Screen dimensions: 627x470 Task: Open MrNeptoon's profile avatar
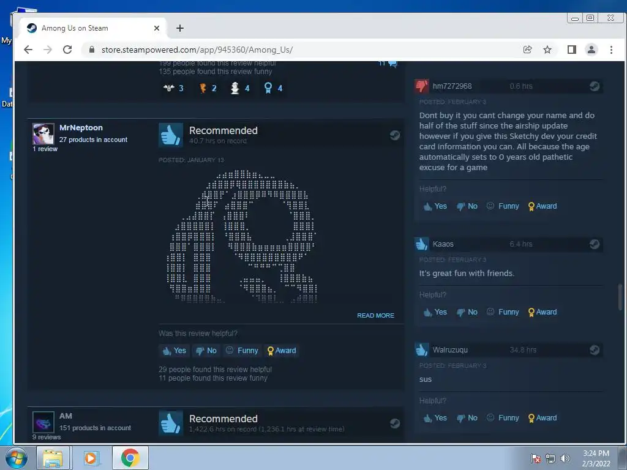pyautogui.click(x=43, y=134)
